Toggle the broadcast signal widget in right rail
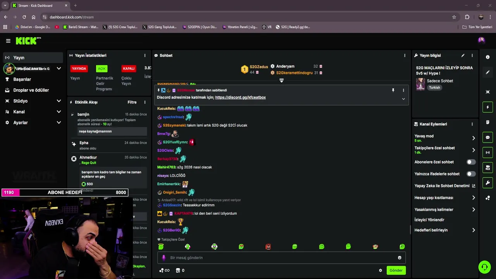Viewport: 496px width, 279px height. (x=487, y=152)
